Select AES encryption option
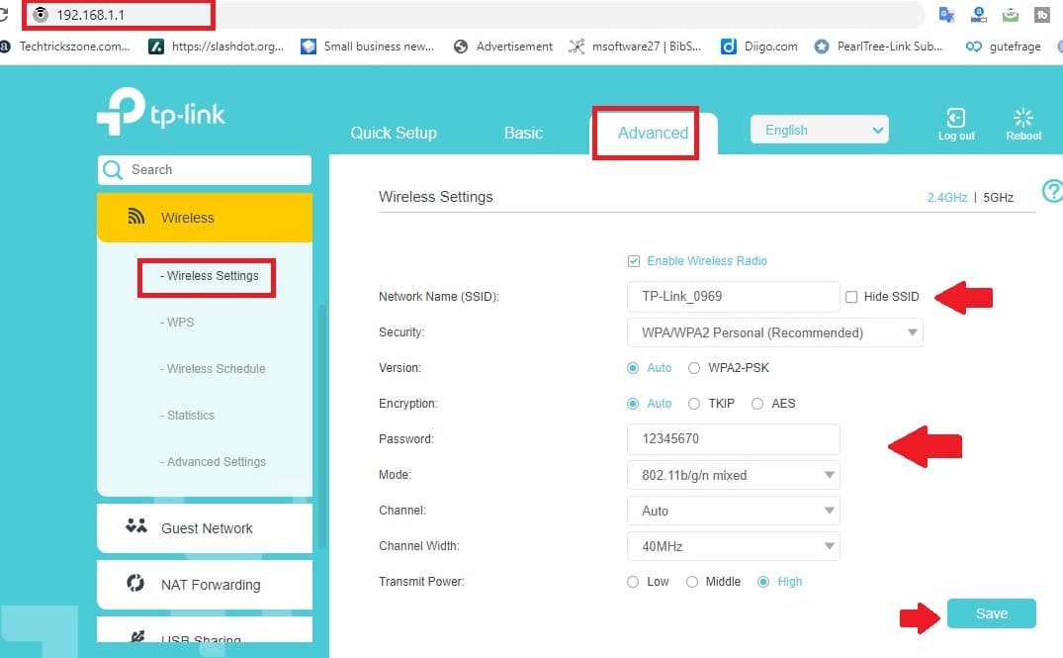Screen dimensions: 1063x658 (757, 404)
